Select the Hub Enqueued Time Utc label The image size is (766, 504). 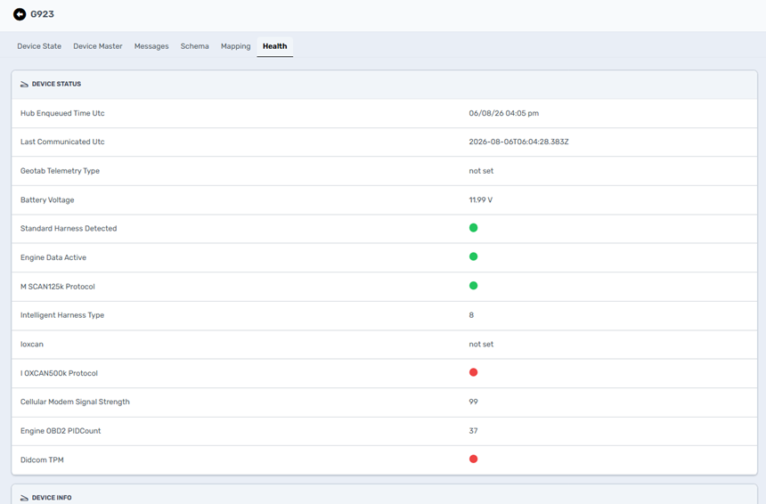62,113
